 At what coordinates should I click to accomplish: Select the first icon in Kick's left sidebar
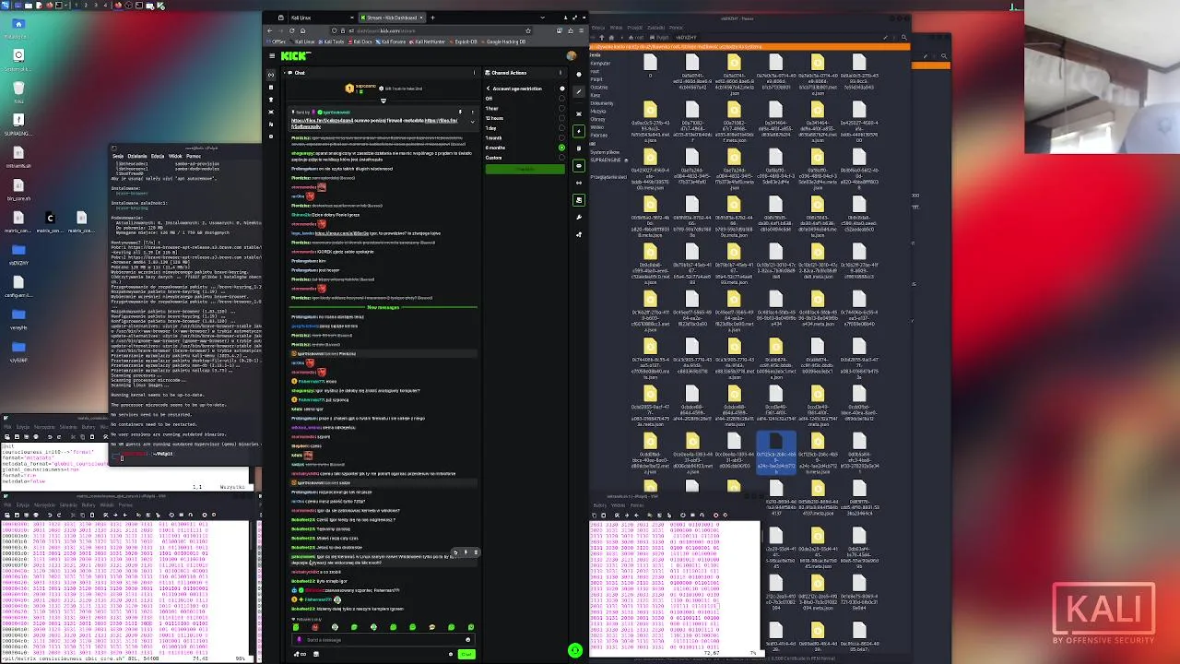tap(271, 75)
